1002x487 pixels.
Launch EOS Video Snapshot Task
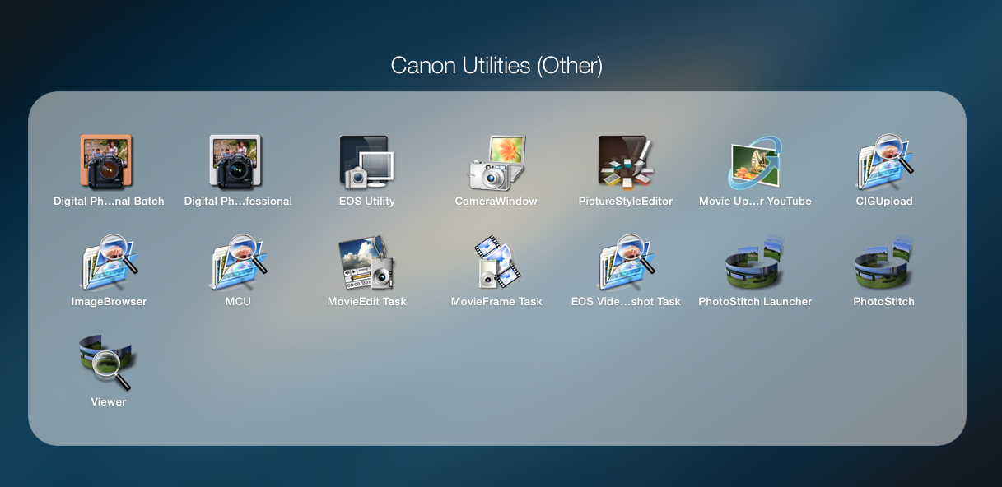pyautogui.click(x=625, y=262)
